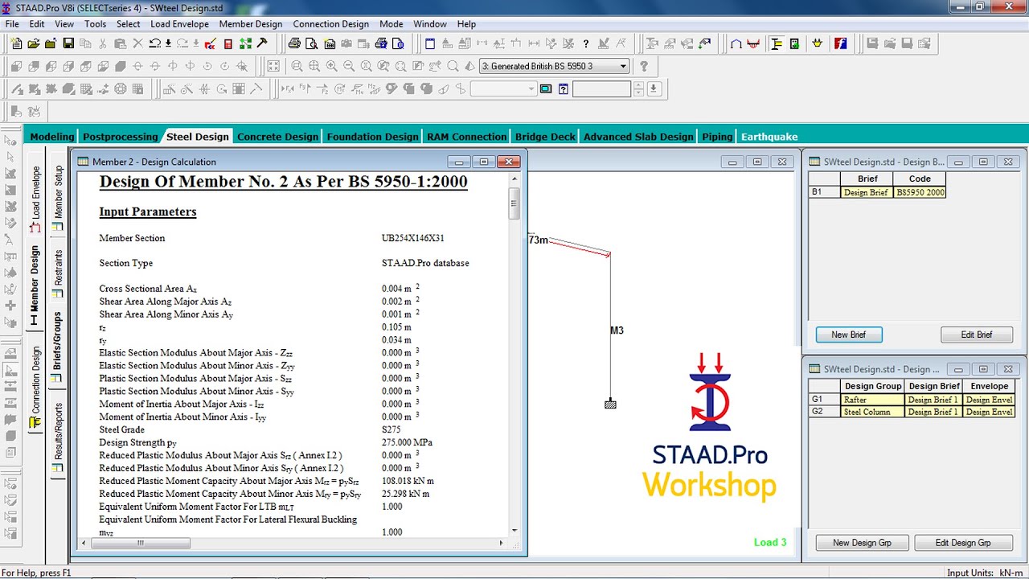Click the vertical scrollbar thumb in Design Calculation window
Viewport: 1029px width, 579px height.
coord(514,203)
